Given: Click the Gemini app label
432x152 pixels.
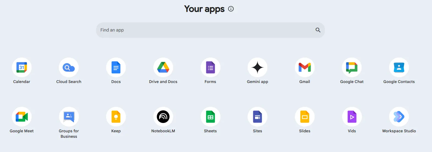Looking at the screenshot, I should 257,82.
